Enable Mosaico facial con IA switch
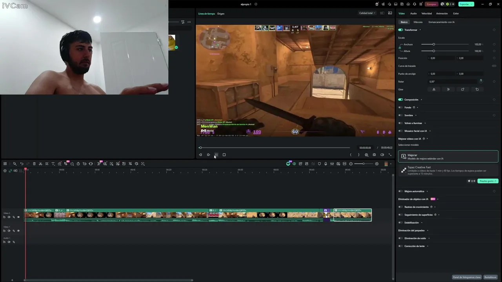Viewport: 502px width, 282px height. (400, 131)
